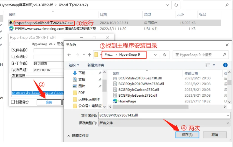Toggle the 创建备份 checkbox
The image size is (233, 147).
point(13,102)
